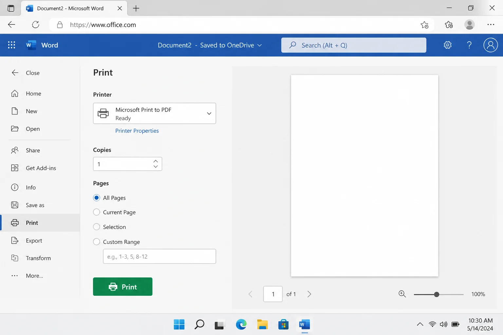Open the help question mark icon
503x335 pixels.
[469, 45]
